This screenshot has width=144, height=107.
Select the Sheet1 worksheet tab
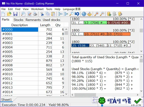[x=7, y=99]
